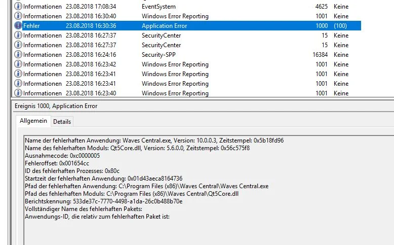Click the Fehler level label
The height and width of the screenshot is (245, 394).
pos(31,26)
